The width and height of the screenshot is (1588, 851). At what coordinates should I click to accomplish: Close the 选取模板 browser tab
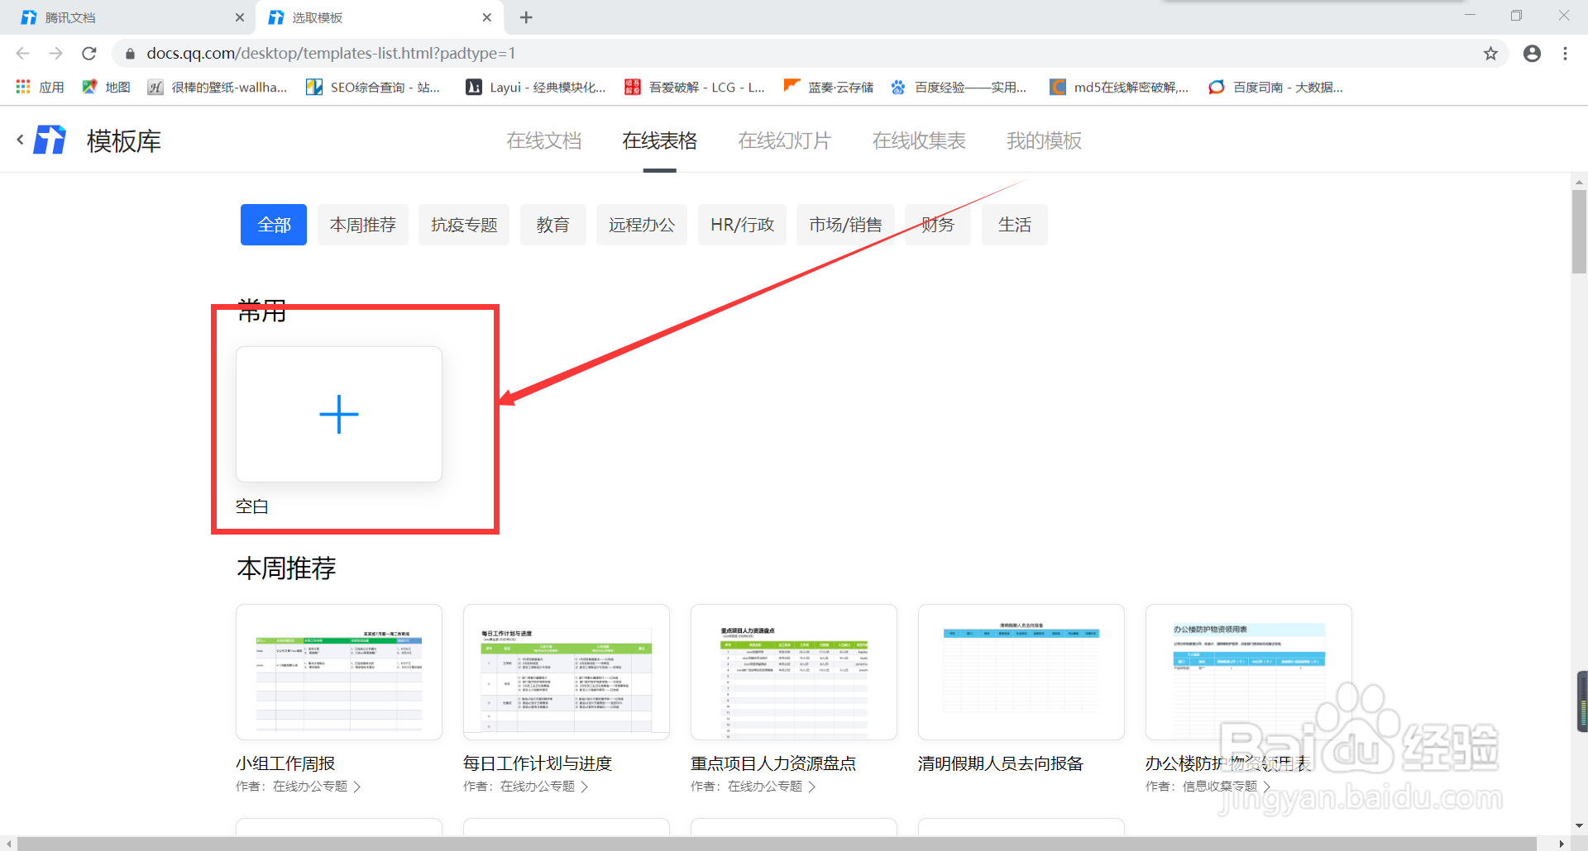click(487, 17)
